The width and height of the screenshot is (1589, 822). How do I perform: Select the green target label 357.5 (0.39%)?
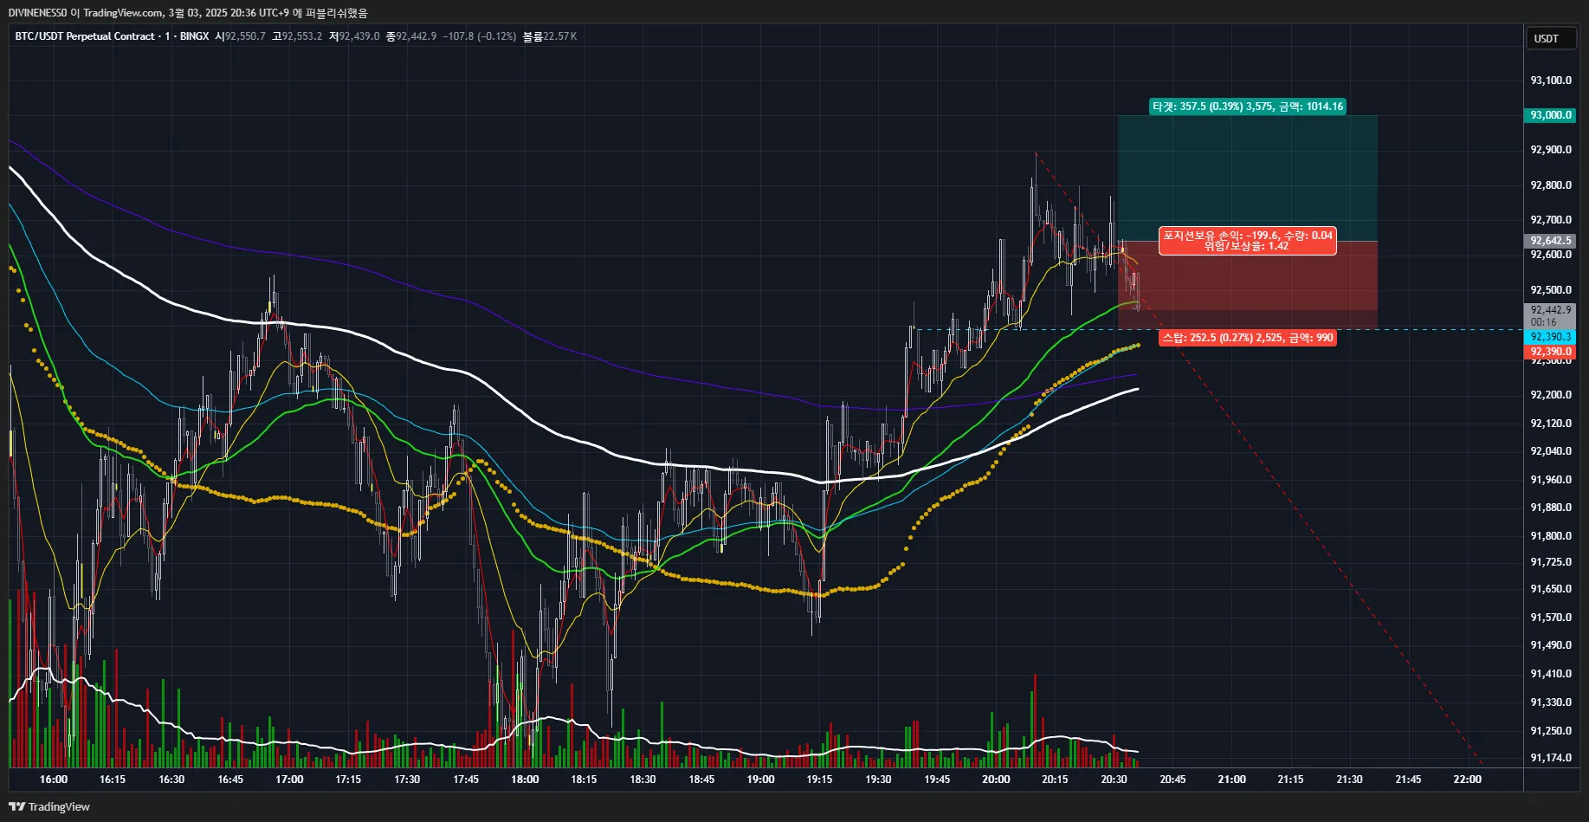pyautogui.click(x=1248, y=107)
